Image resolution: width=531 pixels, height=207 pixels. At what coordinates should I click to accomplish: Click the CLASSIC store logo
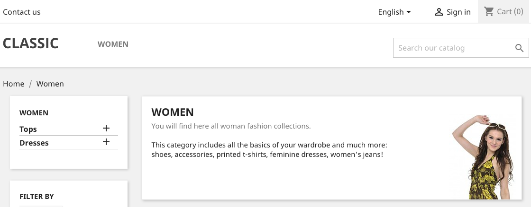pos(30,43)
